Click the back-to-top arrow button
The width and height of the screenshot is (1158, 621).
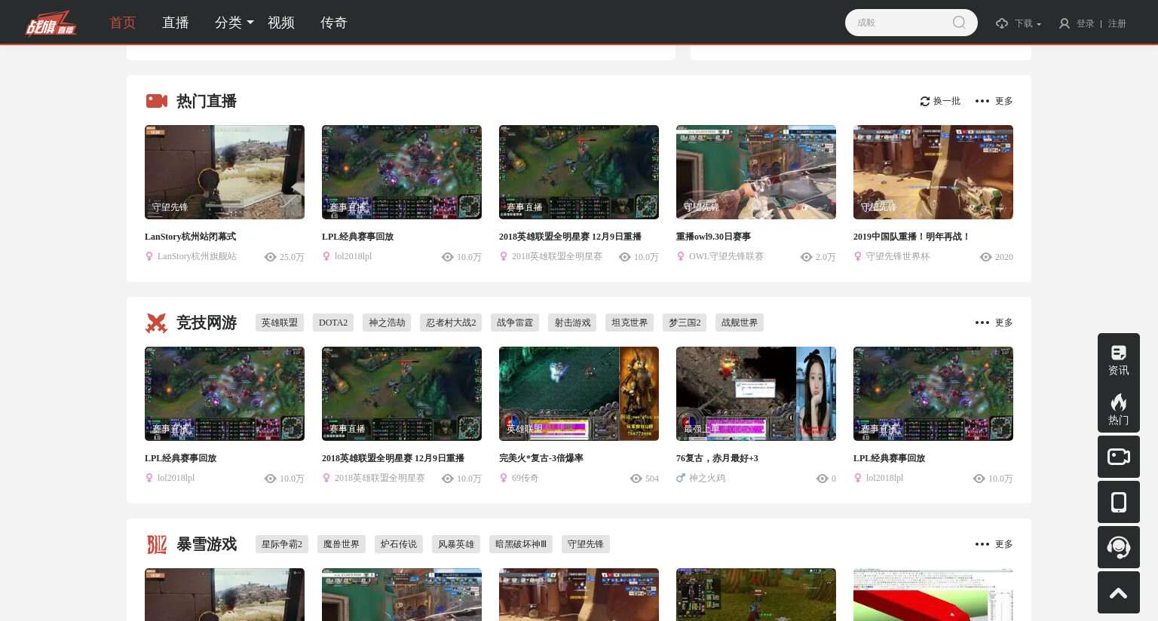(x=1119, y=592)
